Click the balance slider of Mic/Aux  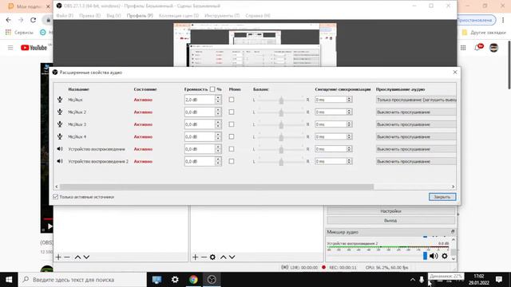281,100
